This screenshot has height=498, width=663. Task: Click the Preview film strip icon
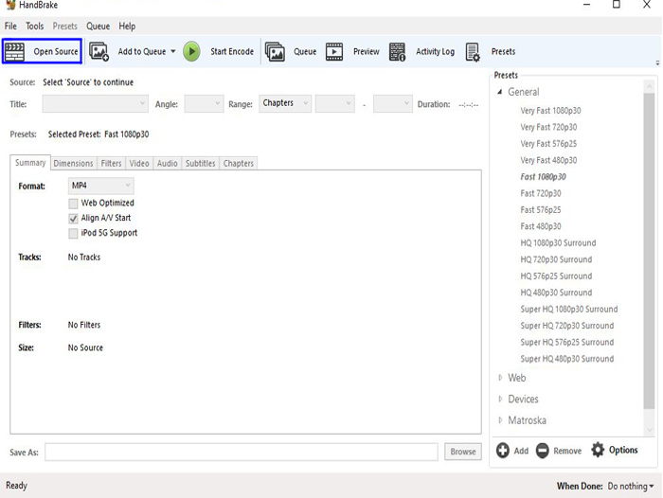click(x=334, y=51)
